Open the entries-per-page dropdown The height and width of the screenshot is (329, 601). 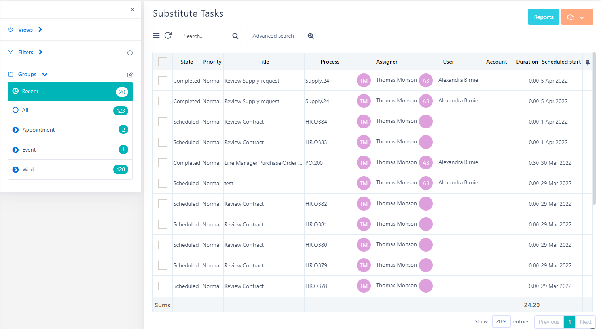[x=501, y=321]
